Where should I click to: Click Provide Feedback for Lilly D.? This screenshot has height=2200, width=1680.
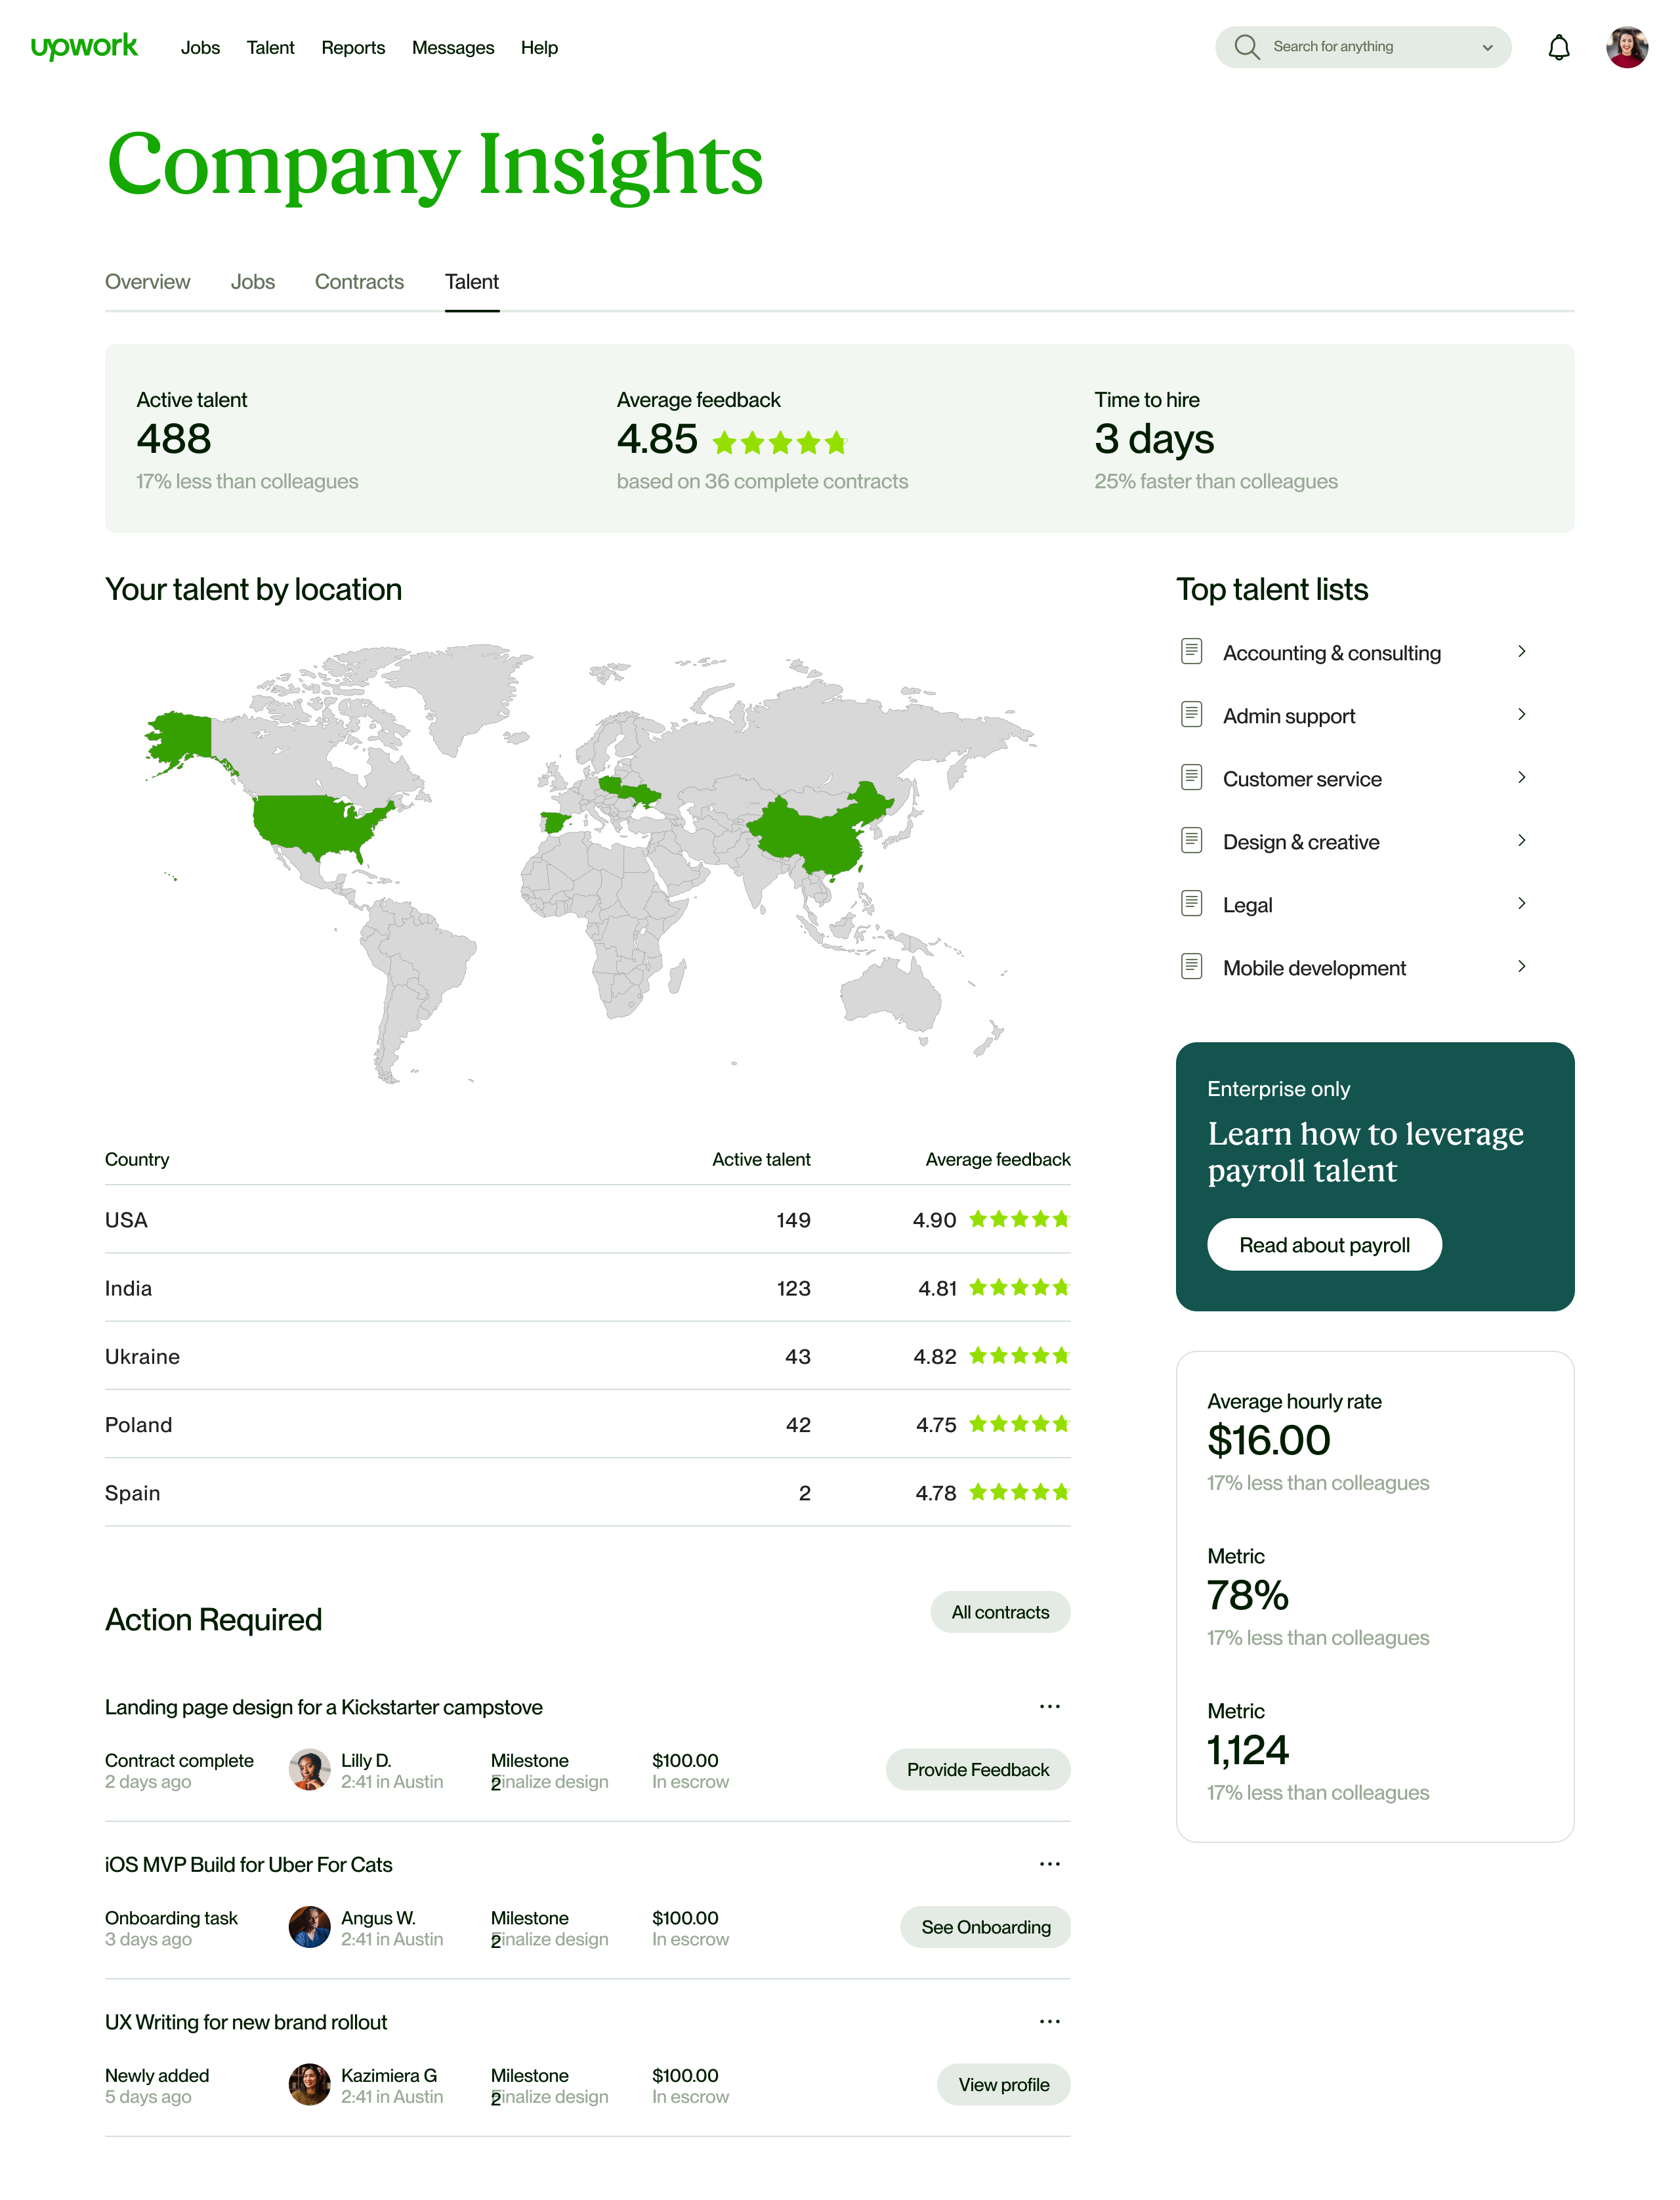977,1769
